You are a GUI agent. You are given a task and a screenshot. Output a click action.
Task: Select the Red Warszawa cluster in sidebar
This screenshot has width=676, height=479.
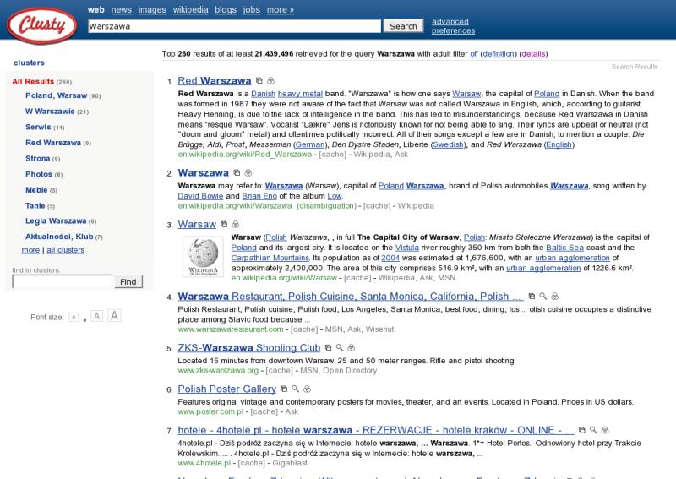tap(53, 143)
